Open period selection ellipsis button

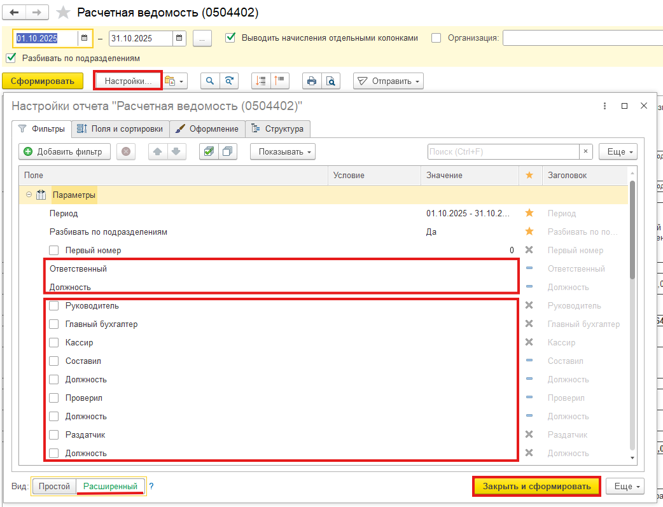pyautogui.click(x=202, y=38)
